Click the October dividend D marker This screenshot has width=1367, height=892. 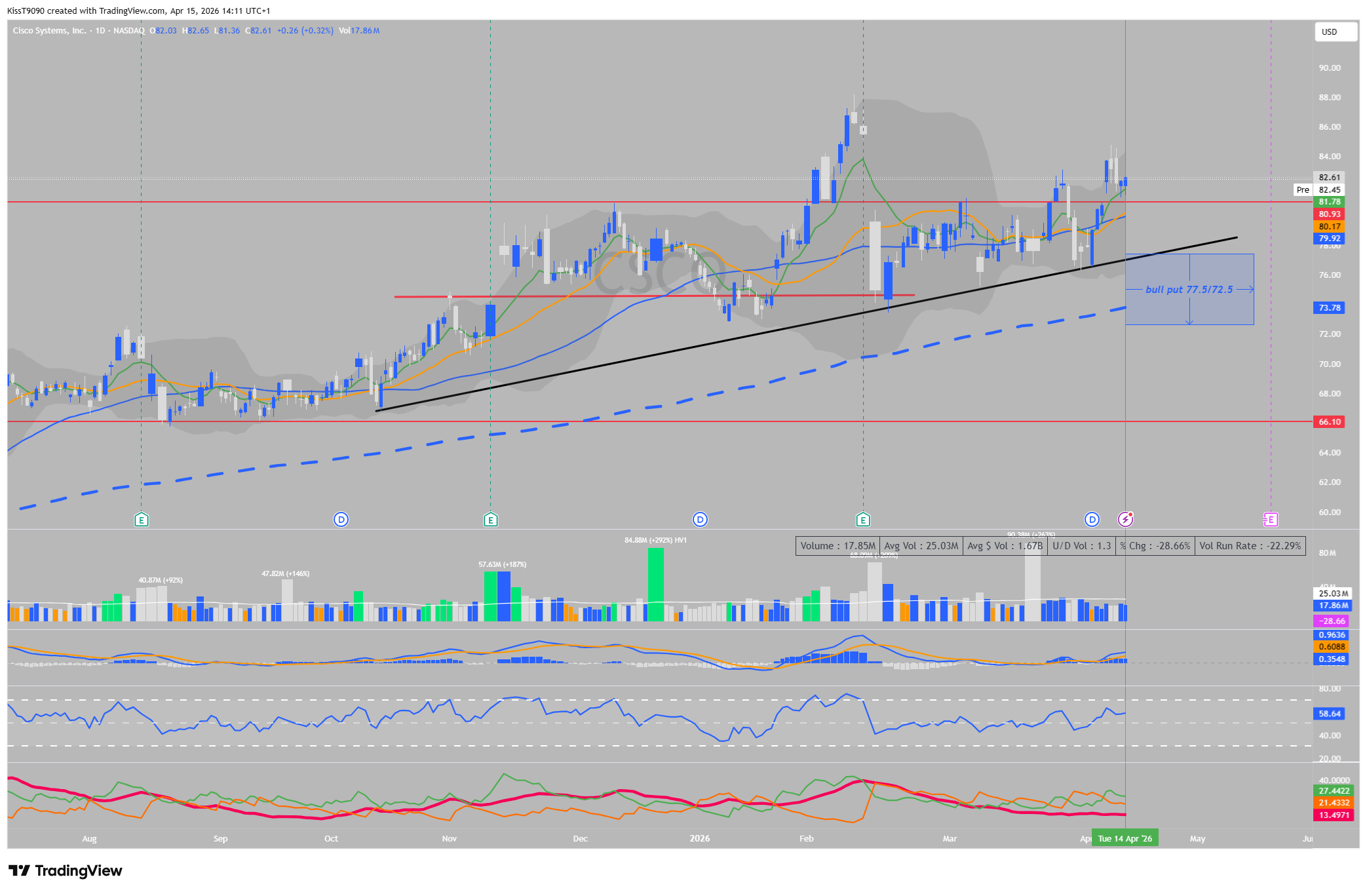tap(341, 520)
